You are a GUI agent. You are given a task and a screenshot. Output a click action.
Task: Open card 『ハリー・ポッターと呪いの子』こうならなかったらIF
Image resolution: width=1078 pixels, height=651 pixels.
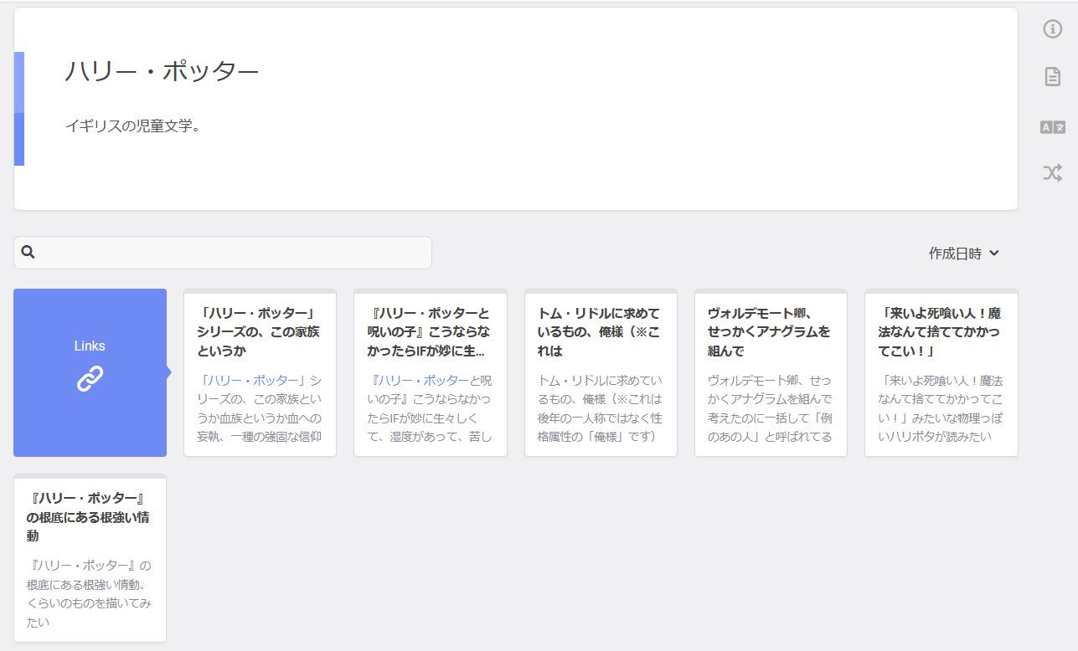point(431,372)
